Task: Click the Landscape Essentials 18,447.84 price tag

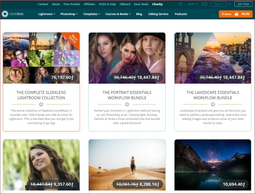Action: tap(222, 77)
